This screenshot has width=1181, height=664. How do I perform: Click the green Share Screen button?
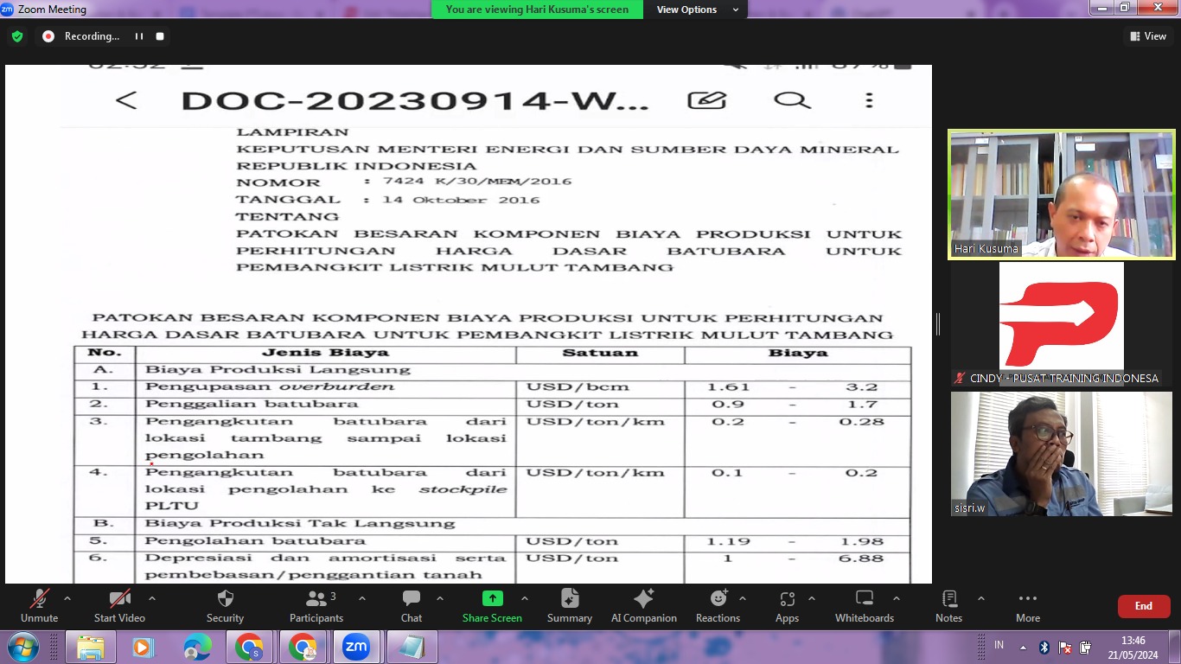coord(492,606)
